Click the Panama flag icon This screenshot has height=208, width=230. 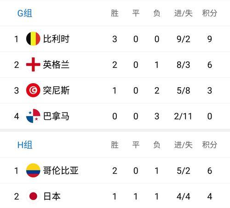[x=33, y=116]
